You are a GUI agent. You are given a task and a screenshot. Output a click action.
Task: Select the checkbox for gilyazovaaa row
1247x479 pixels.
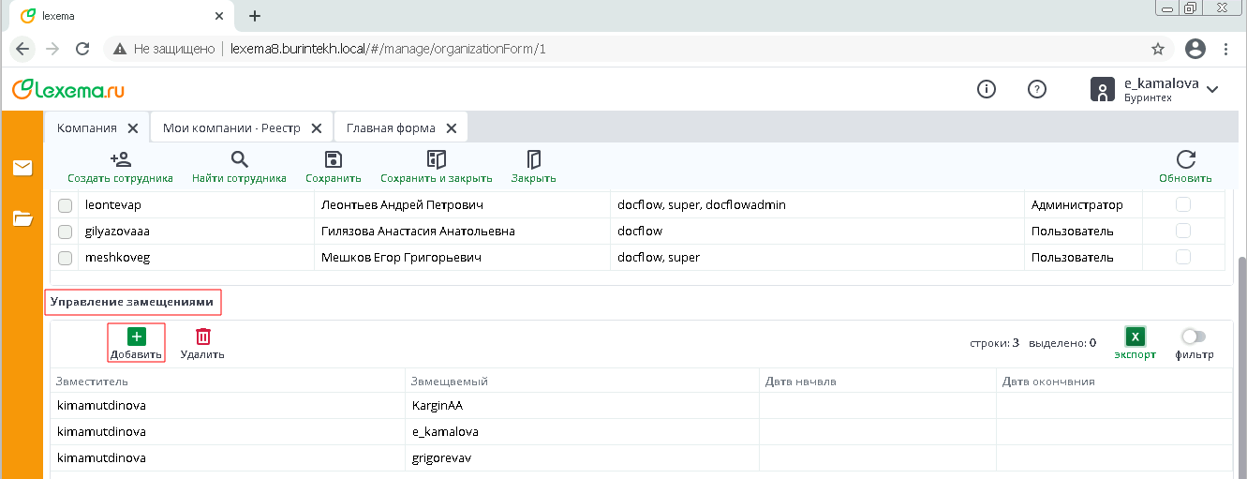click(66, 232)
